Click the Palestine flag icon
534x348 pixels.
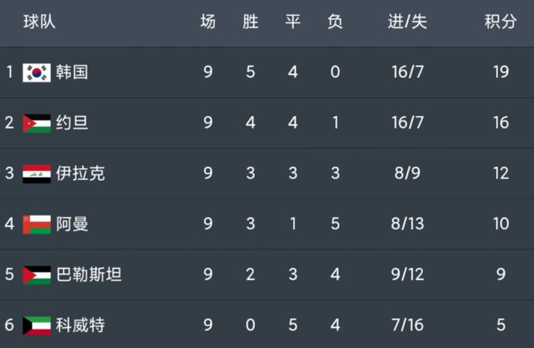pos(36,275)
